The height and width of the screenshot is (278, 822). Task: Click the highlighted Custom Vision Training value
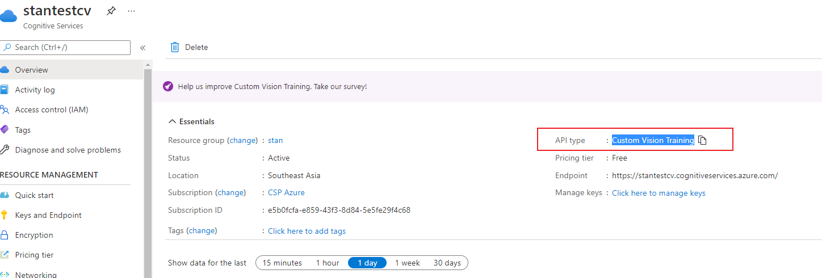tap(653, 140)
